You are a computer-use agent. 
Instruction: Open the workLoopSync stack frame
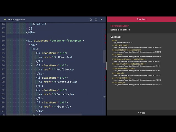point(119,82)
